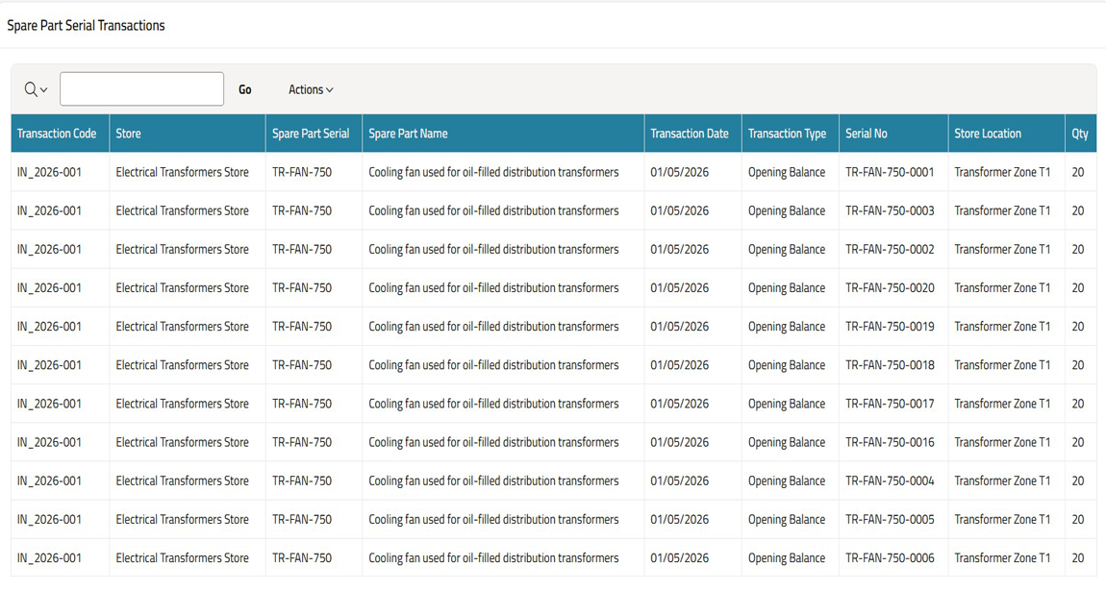Click the report search text field
Image resolution: width=1106 pixels, height=591 pixels.
(x=141, y=89)
